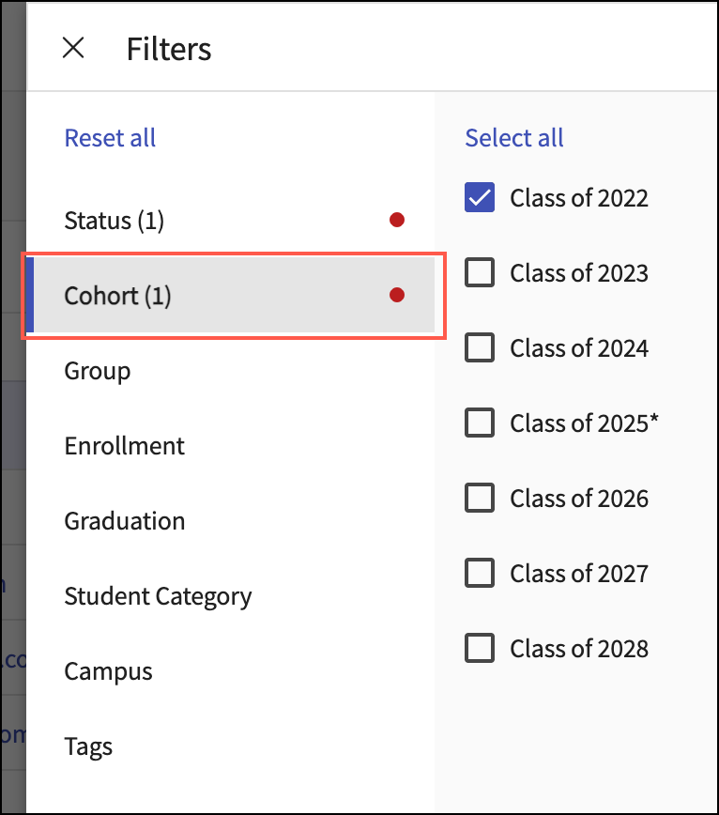
Task: Open the Status filter category
Action: (x=115, y=221)
